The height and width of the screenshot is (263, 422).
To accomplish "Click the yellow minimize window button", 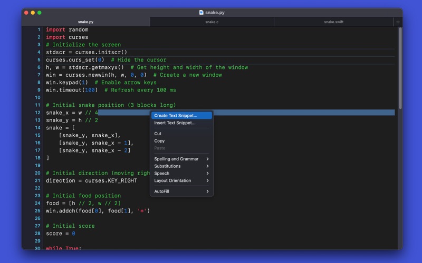I will coord(33,12).
